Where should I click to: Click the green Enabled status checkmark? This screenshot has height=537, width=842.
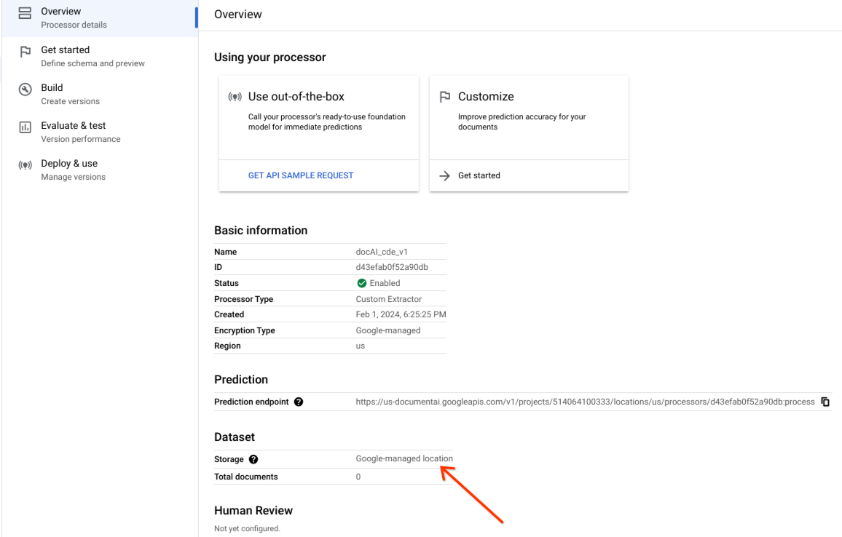coord(361,283)
